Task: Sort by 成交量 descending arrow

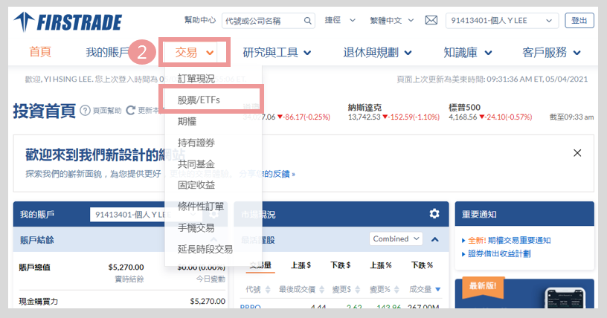Action: point(438,289)
